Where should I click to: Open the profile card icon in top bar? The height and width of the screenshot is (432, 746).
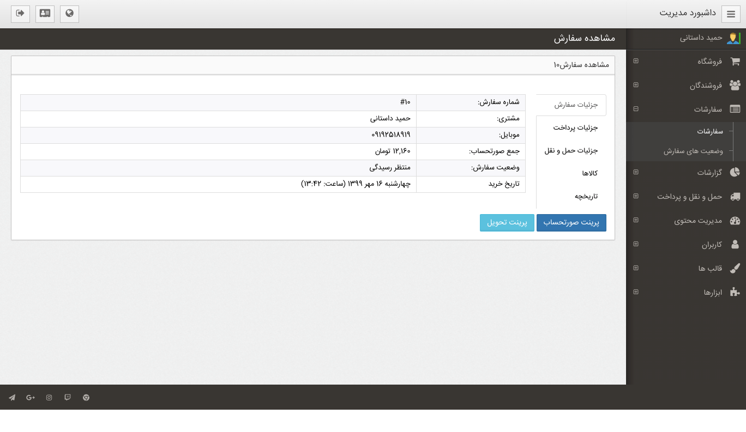tap(45, 14)
